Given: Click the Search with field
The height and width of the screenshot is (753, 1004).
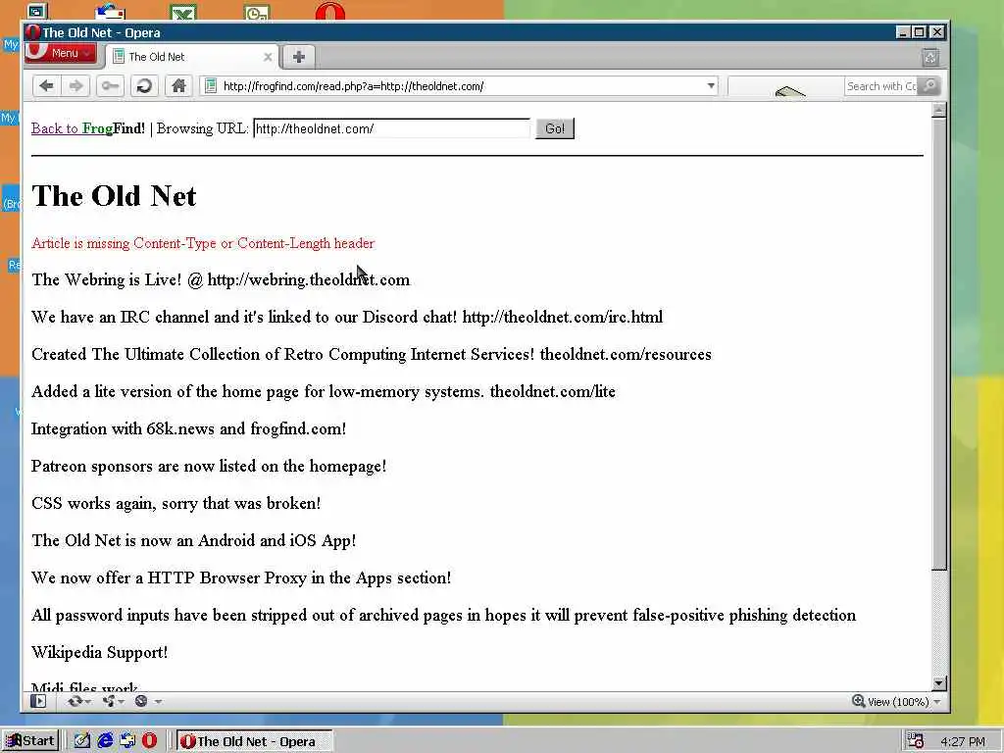Looking at the screenshot, I should (881, 86).
